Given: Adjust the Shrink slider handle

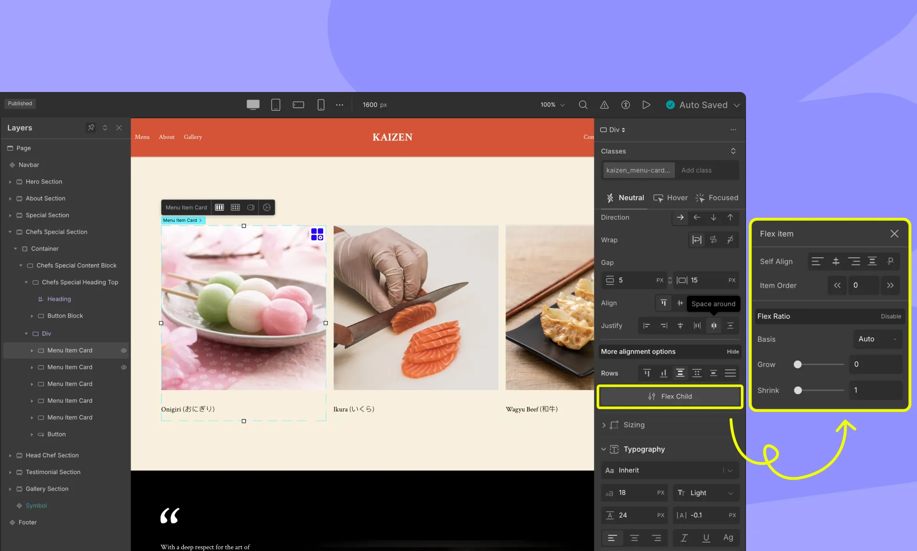Looking at the screenshot, I should (798, 390).
